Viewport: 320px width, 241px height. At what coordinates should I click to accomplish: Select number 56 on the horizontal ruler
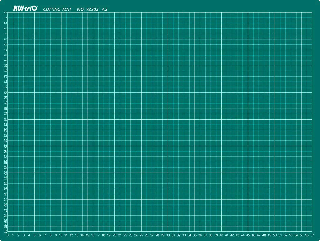pos(307,235)
